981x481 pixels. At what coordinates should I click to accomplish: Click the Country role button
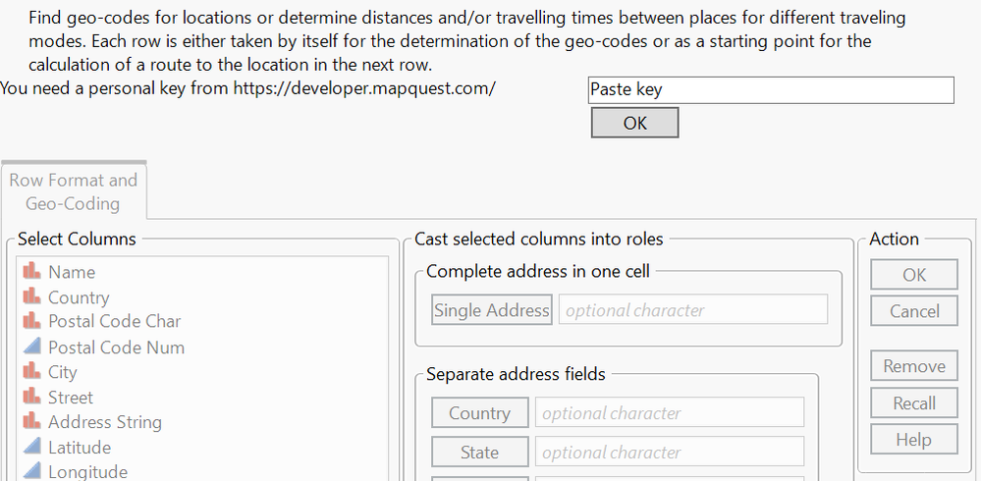tap(479, 413)
